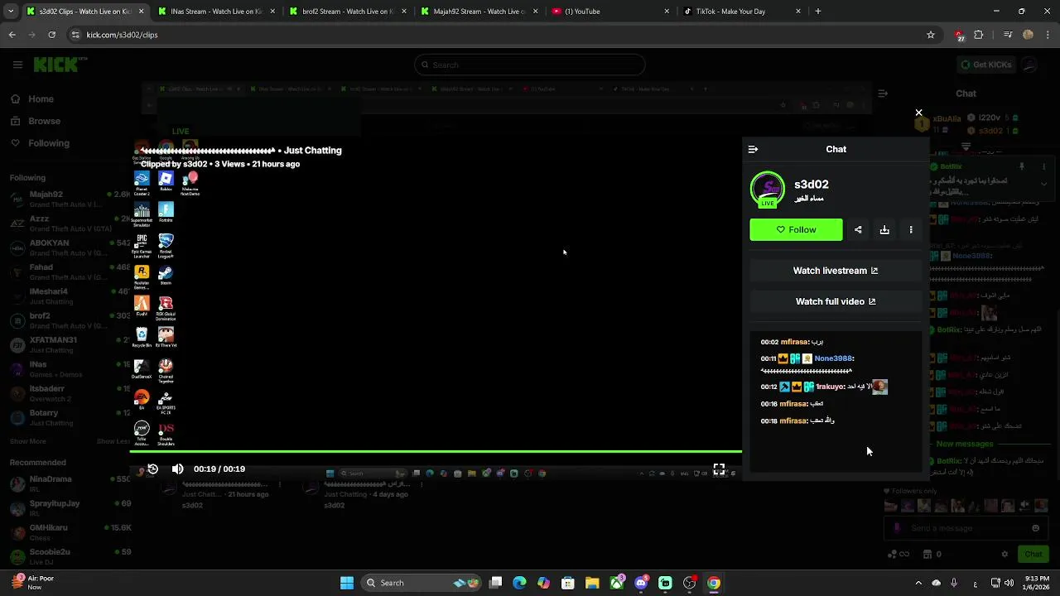The width and height of the screenshot is (1060, 596).
Task: Open Windows Start menu
Action: coord(347,583)
